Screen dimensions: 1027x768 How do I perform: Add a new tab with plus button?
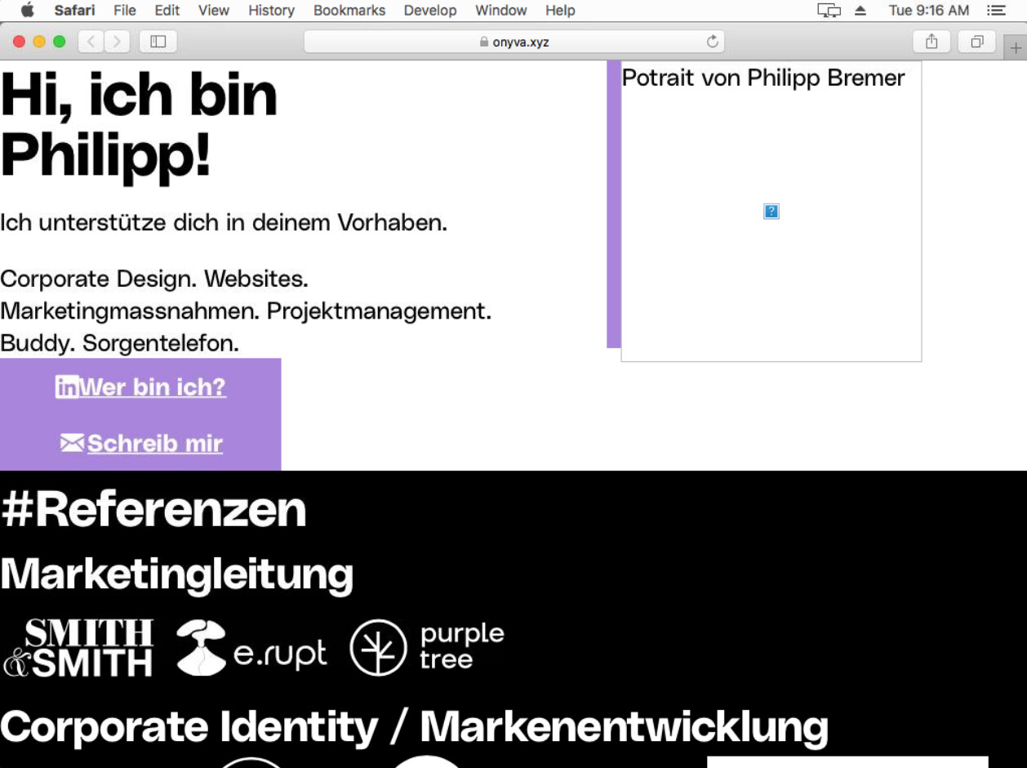[1016, 48]
